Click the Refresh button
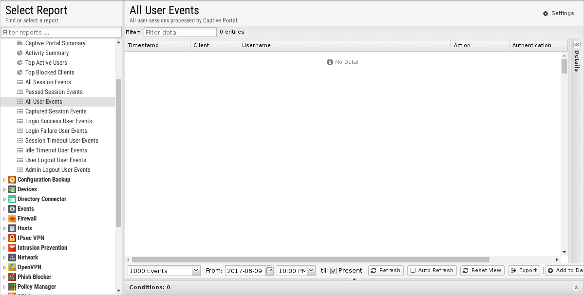Viewport: 584px width, 295px height. click(386, 271)
